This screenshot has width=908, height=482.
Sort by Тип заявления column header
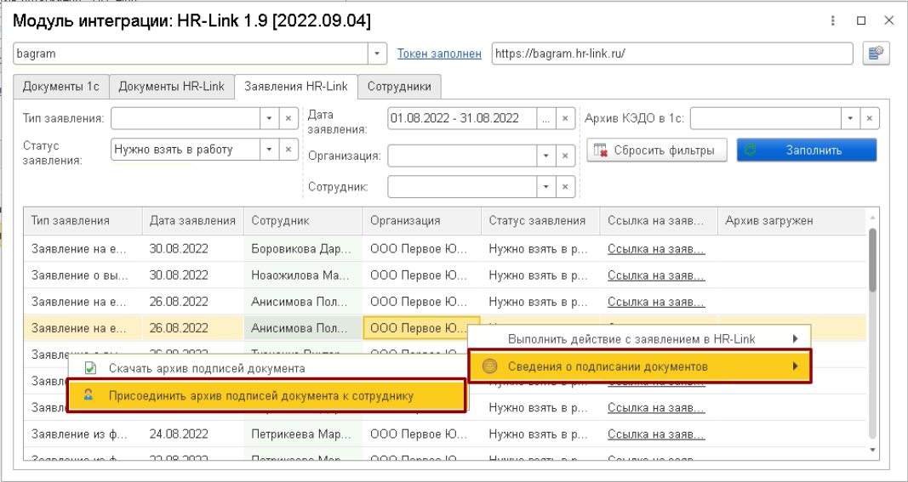[83, 221]
